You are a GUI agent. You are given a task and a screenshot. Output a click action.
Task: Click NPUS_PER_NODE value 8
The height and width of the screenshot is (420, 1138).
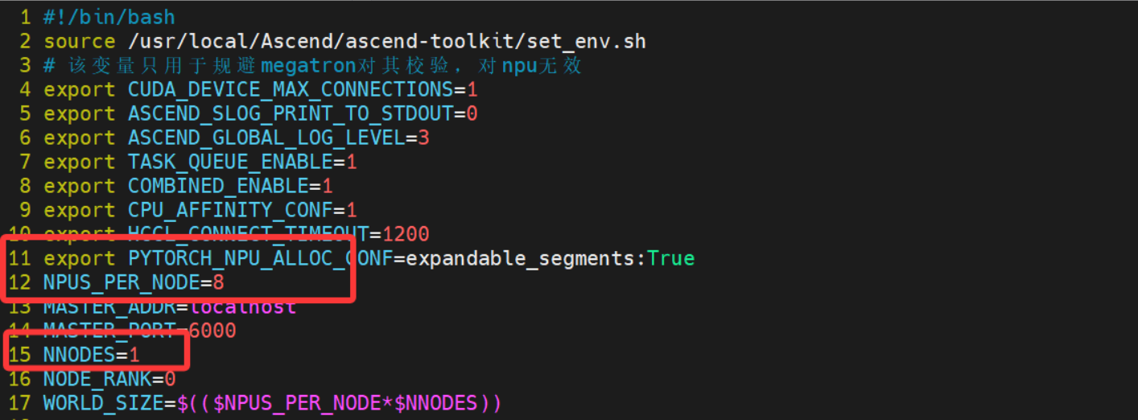[x=219, y=282]
